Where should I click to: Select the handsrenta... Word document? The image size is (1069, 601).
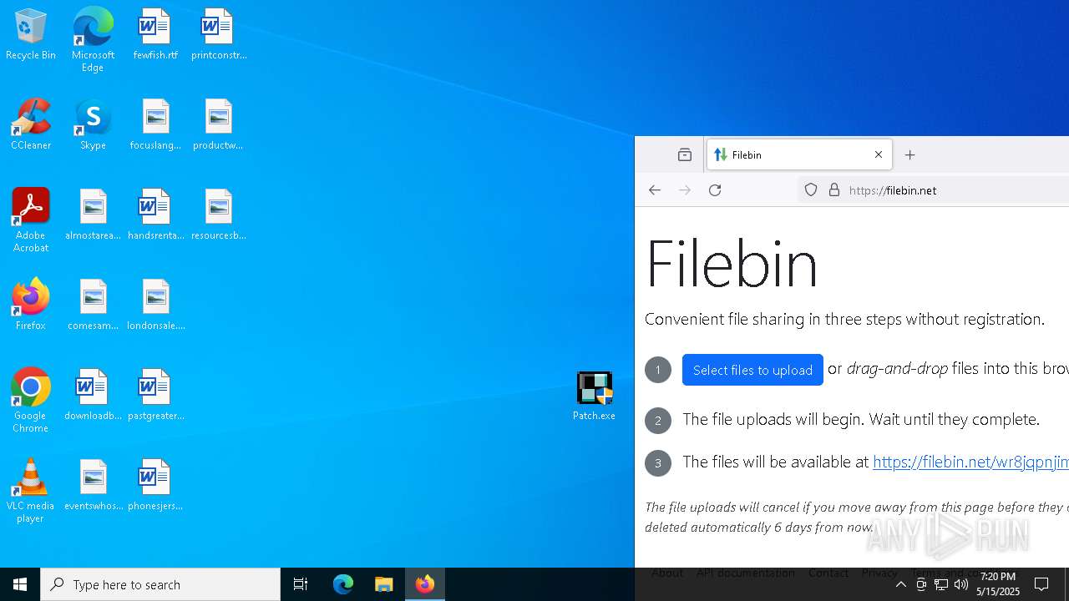pyautogui.click(x=155, y=215)
